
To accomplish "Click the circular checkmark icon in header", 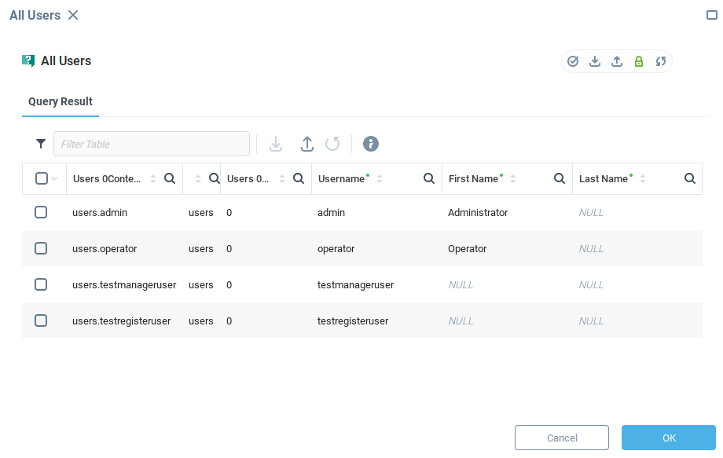I will click(x=573, y=61).
